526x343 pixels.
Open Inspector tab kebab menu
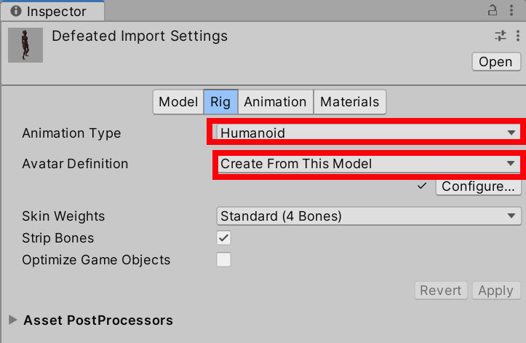(511, 10)
